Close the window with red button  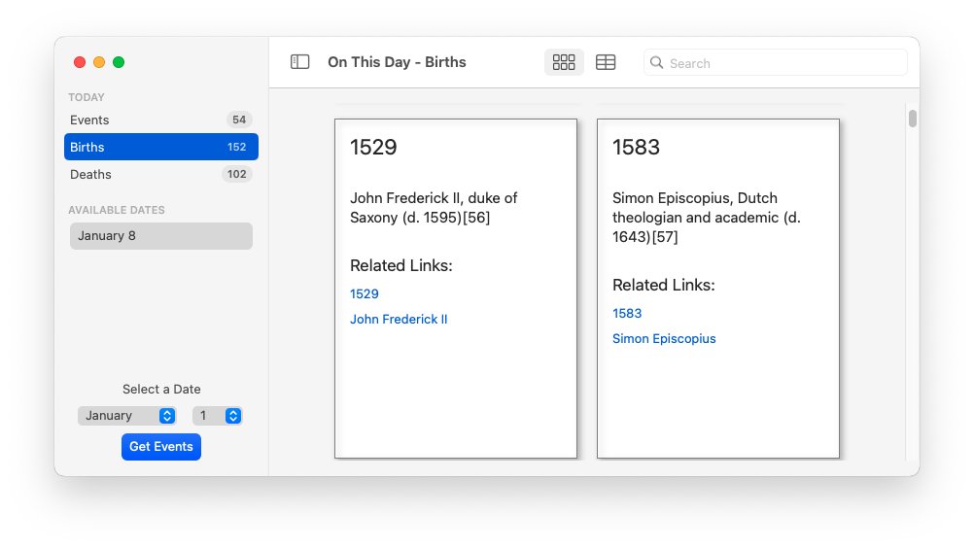tap(80, 62)
